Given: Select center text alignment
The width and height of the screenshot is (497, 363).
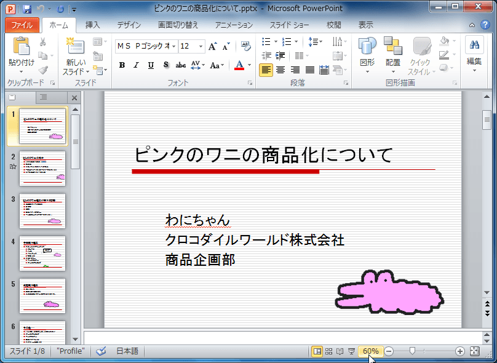Looking at the screenshot, I should click(280, 70).
